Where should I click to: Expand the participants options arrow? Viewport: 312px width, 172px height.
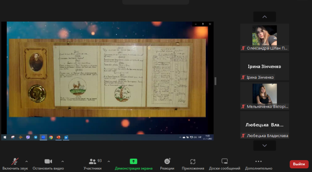pos(108,161)
